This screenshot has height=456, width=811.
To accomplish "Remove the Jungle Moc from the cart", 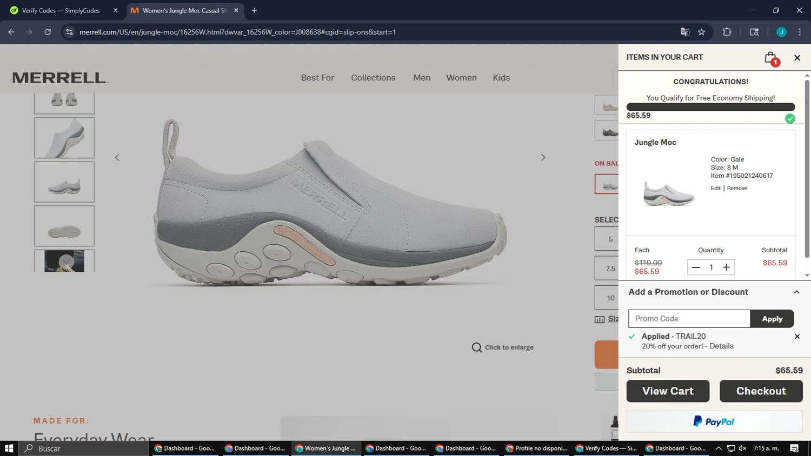I will point(737,188).
